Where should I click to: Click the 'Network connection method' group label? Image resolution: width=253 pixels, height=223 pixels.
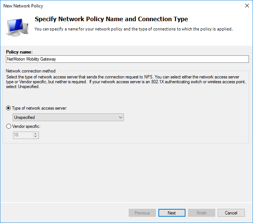[x=31, y=71]
